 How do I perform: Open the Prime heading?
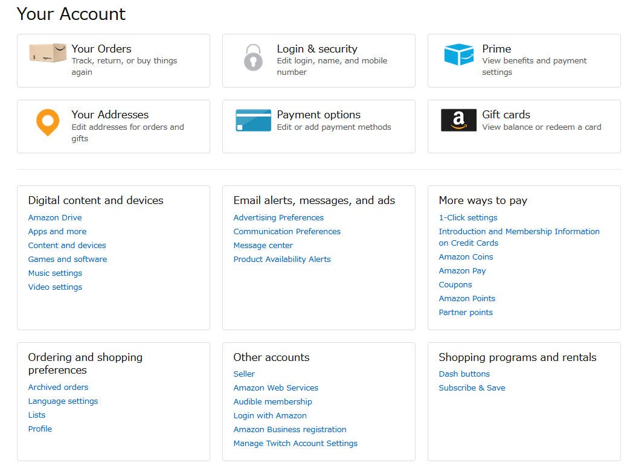pos(496,49)
